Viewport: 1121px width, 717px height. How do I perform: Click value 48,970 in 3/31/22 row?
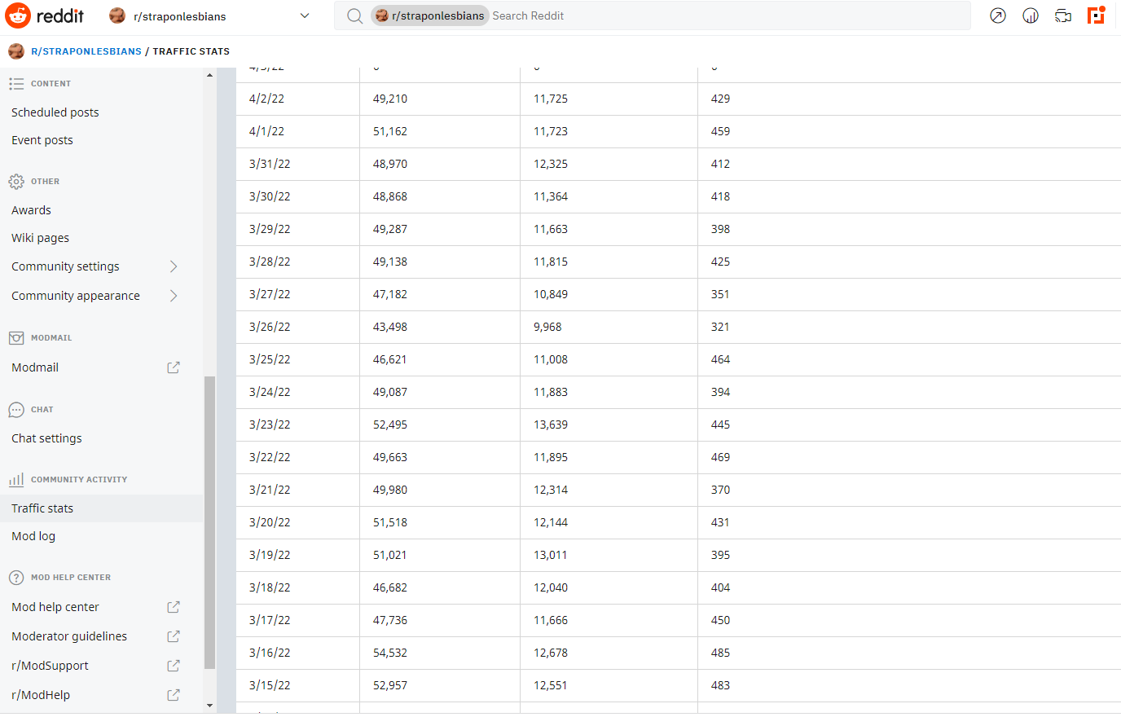pyautogui.click(x=390, y=164)
